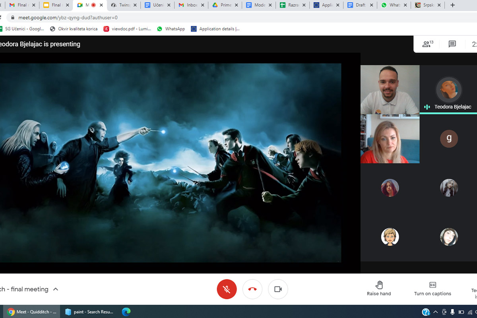The width and height of the screenshot is (477, 318).
Task: Switch to the Chrome Meet taskbar window
Action: coord(32,312)
